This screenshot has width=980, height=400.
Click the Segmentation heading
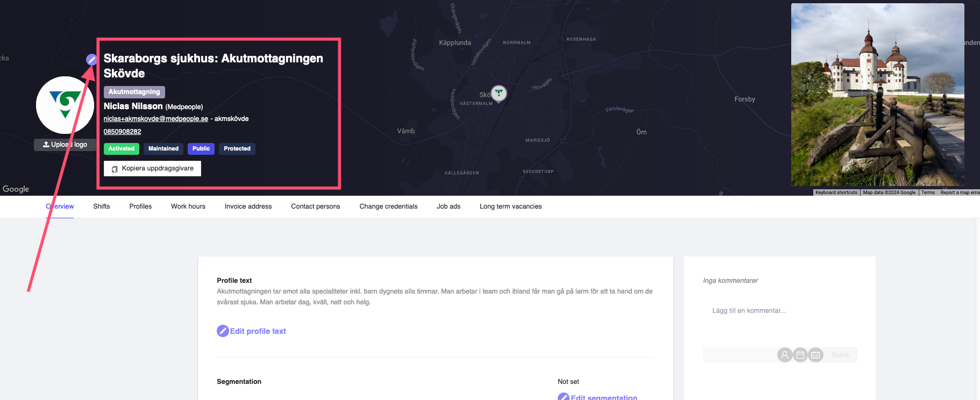[x=239, y=382]
